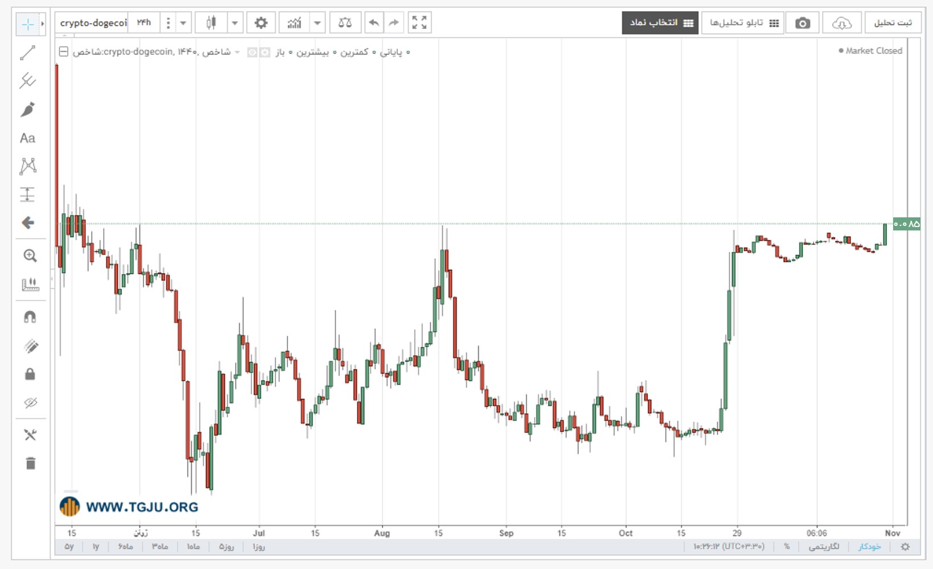Click the انتخاب نماد symbol selection button
The width and height of the screenshot is (933, 569).
(x=660, y=23)
